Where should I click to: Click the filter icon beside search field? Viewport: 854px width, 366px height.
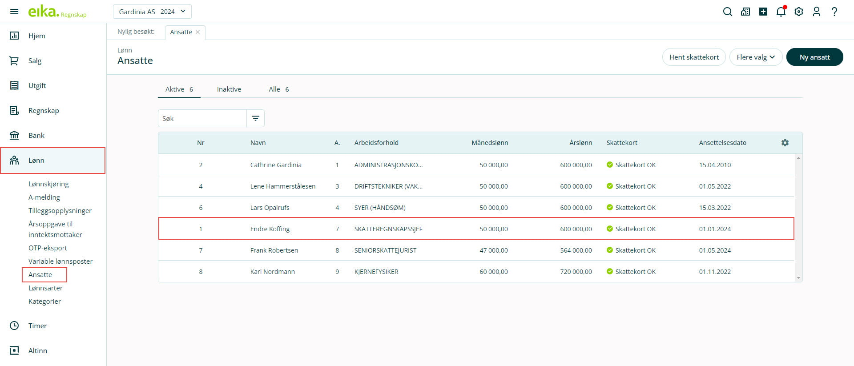[256, 118]
